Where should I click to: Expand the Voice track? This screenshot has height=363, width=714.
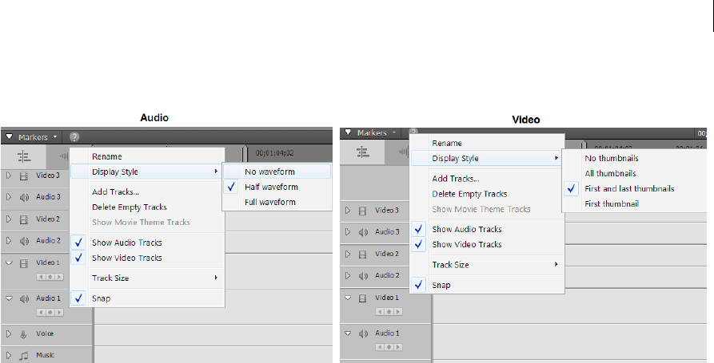tap(9, 333)
